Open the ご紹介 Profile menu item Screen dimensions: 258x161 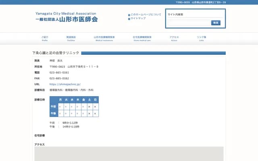[x=45, y=38]
